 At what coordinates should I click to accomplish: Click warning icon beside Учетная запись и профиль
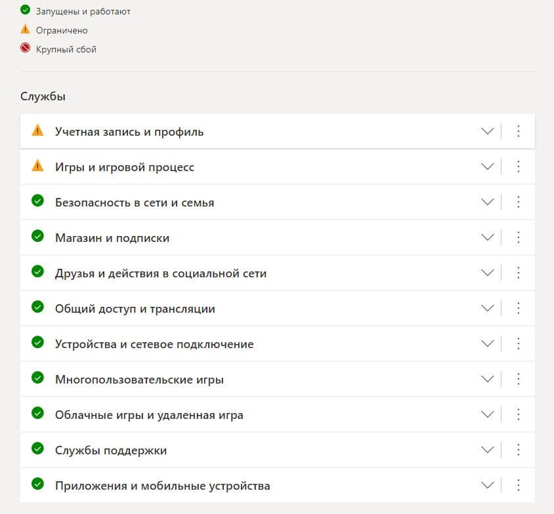pos(37,130)
